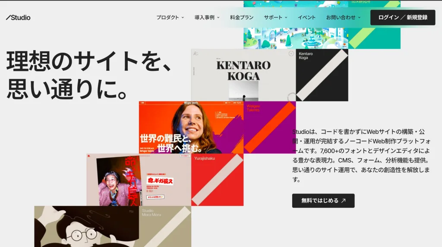Viewport: 442px width, 247px height.
Task: Click the Studioは、コードを書かずに description paragraph
Action: coord(361,155)
